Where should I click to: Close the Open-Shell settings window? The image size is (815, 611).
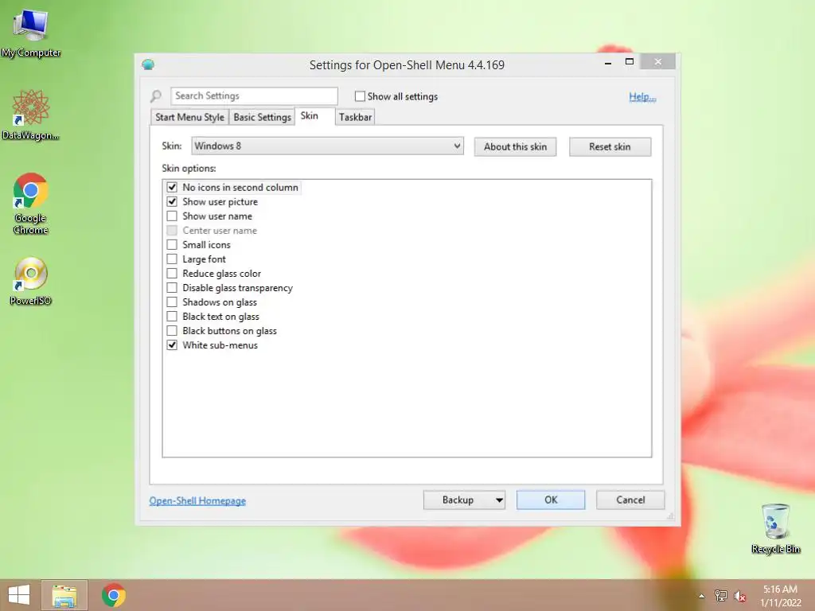(658, 62)
